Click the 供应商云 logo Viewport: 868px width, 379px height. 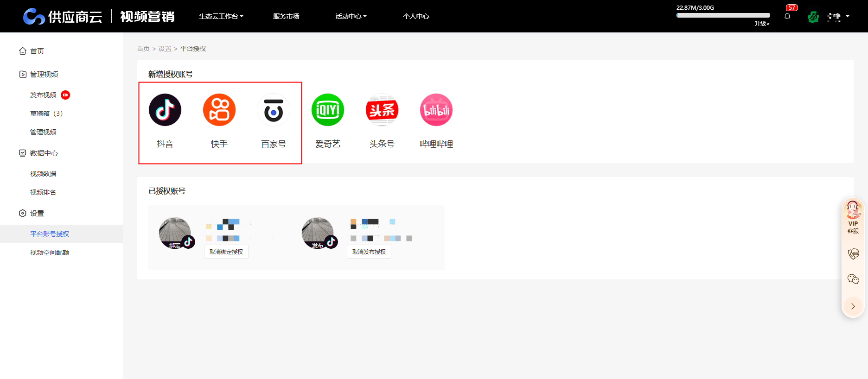pyautogui.click(x=63, y=16)
